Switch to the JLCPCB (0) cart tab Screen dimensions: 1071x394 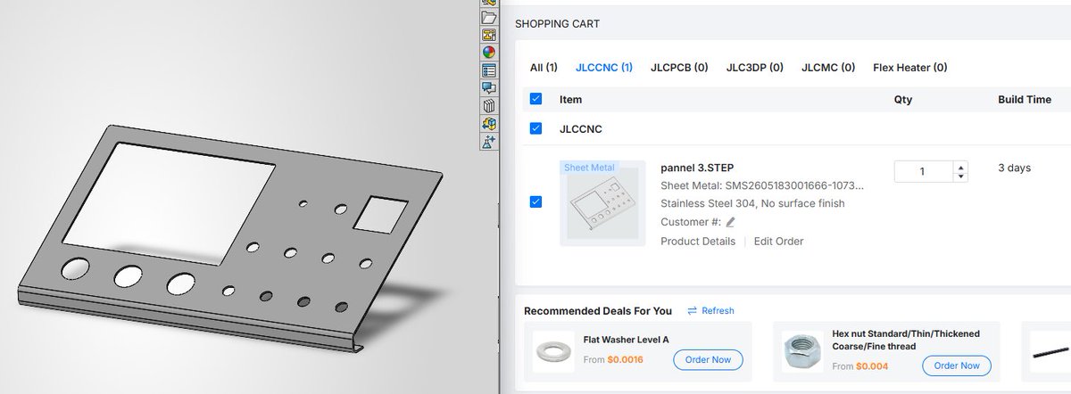(x=680, y=67)
